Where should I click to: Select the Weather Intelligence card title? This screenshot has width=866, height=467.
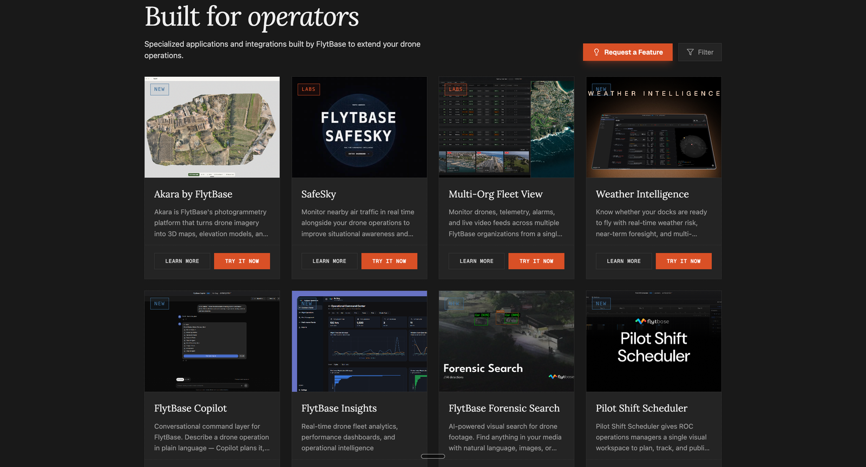[642, 194]
